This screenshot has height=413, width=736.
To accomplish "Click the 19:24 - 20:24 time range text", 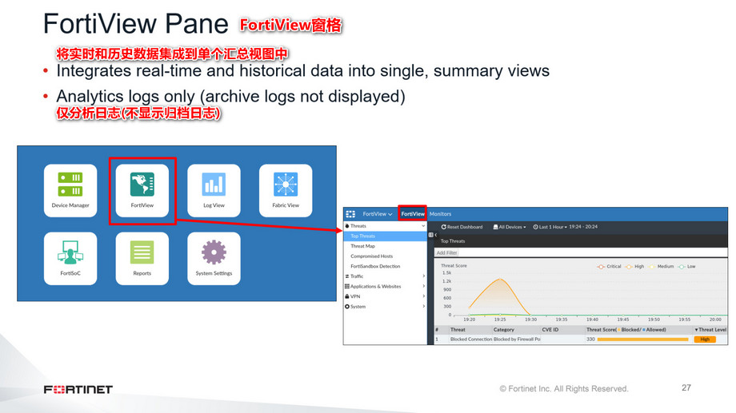I will [x=583, y=227].
